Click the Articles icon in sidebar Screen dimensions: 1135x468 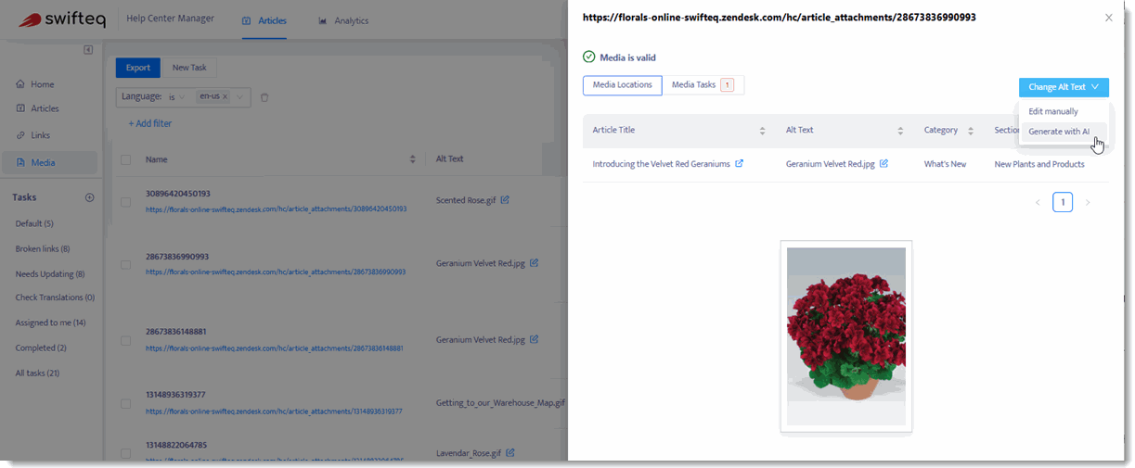pyautogui.click(x=20, y=108)
